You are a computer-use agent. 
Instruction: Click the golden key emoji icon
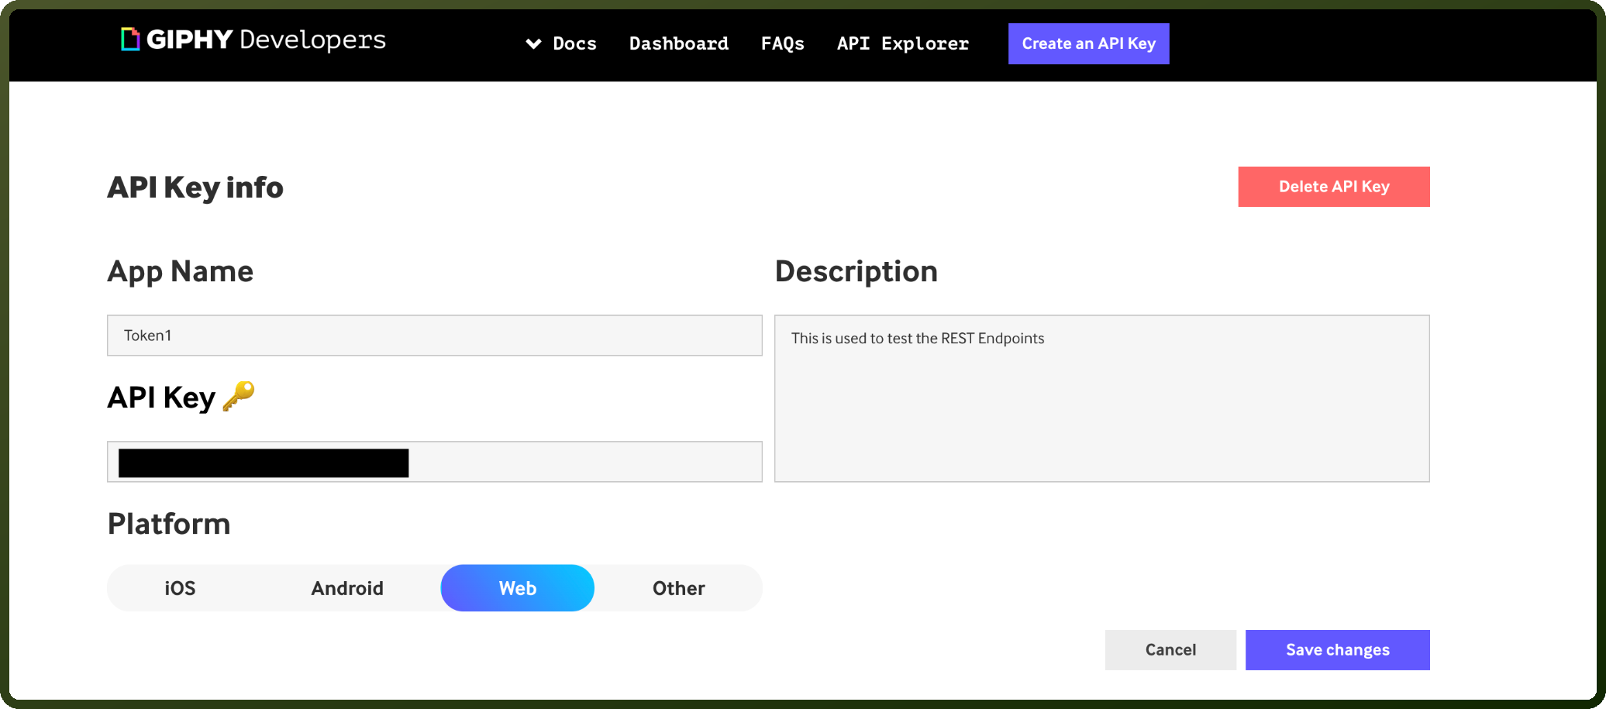[239, 397]
